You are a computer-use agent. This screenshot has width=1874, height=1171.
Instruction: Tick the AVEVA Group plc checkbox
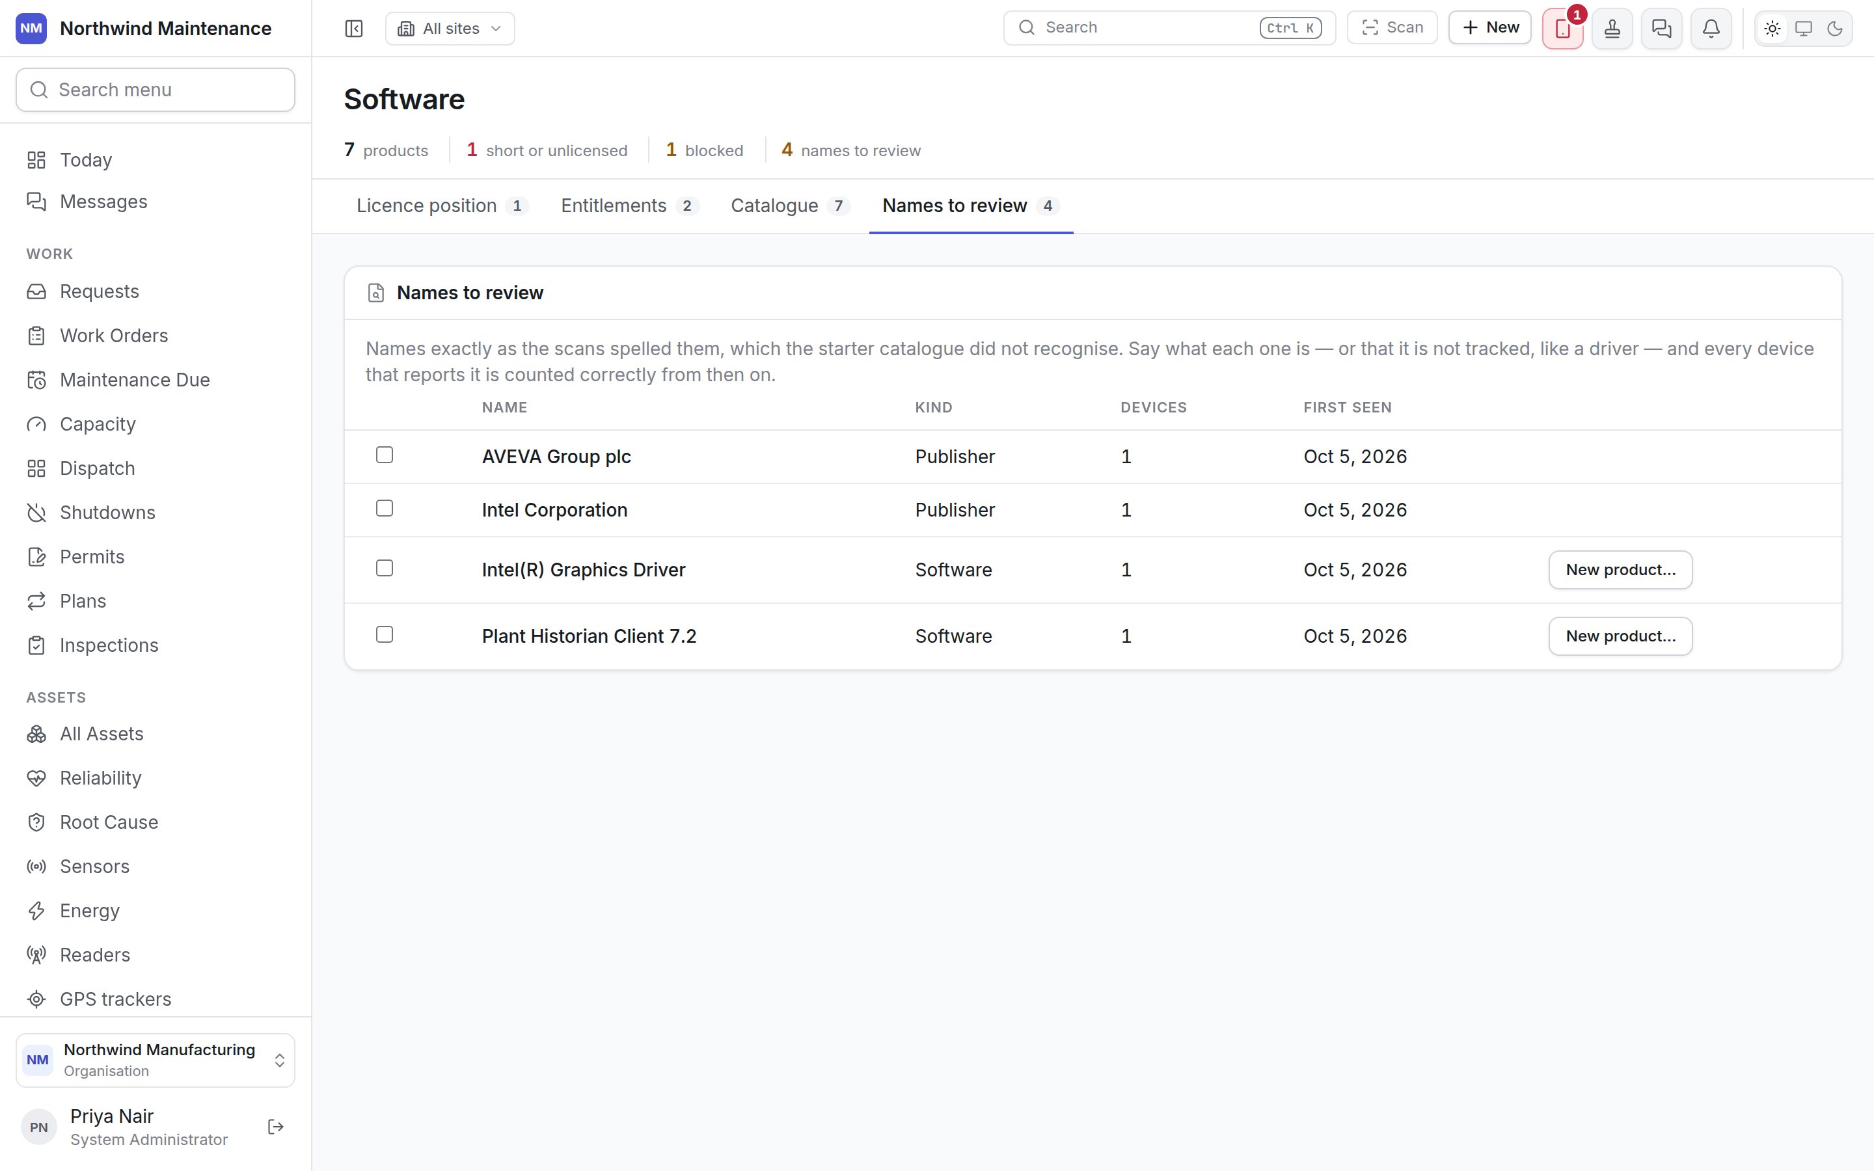[384, 455]
